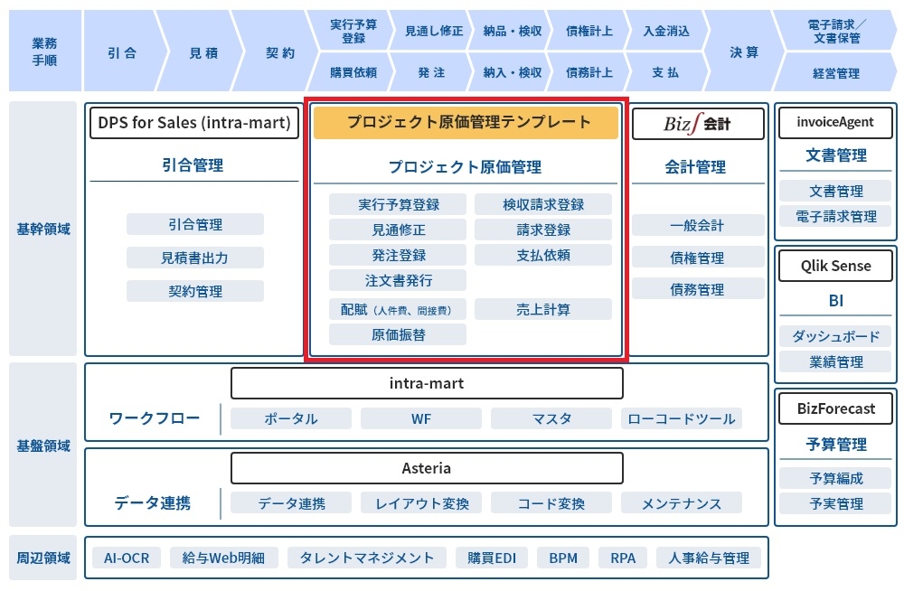
Task: Select the invoiceAgent product box
Action: tap(835, 123)
